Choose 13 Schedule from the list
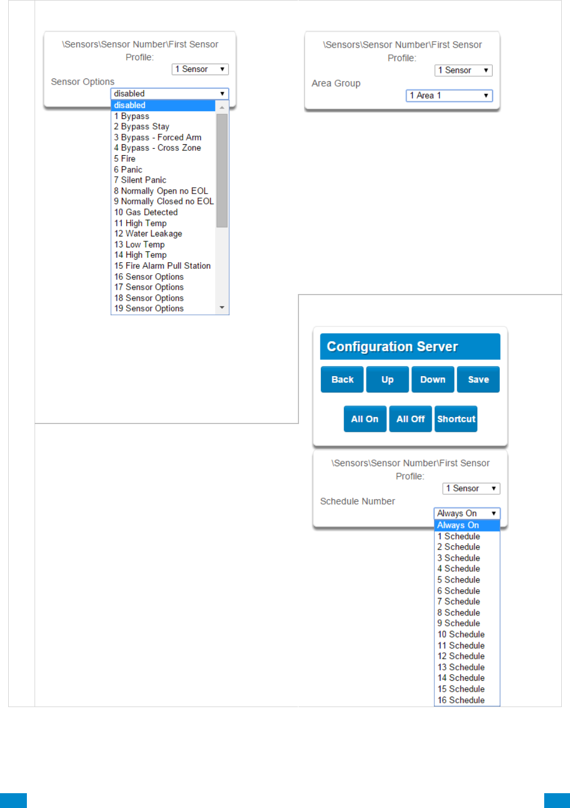This screenshot has height=808, width=570. point(467,667)
